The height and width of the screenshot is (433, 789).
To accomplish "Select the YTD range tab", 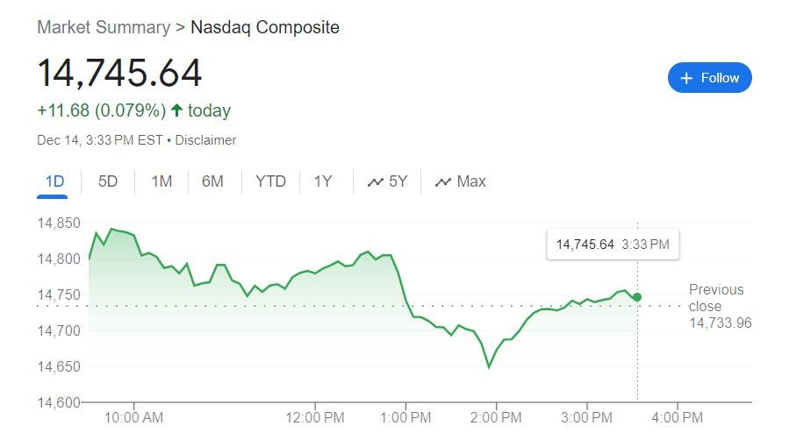I will click(270, 181).
